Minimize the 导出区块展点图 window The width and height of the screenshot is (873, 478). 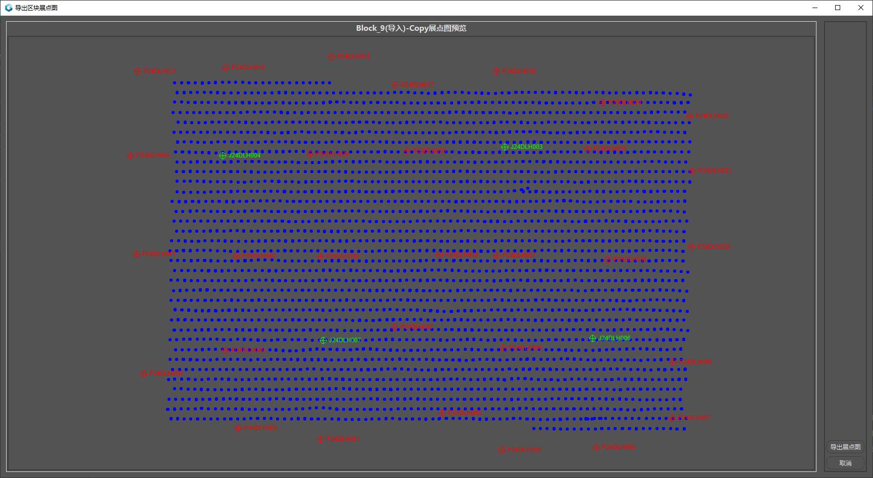(x=814, y=8)
